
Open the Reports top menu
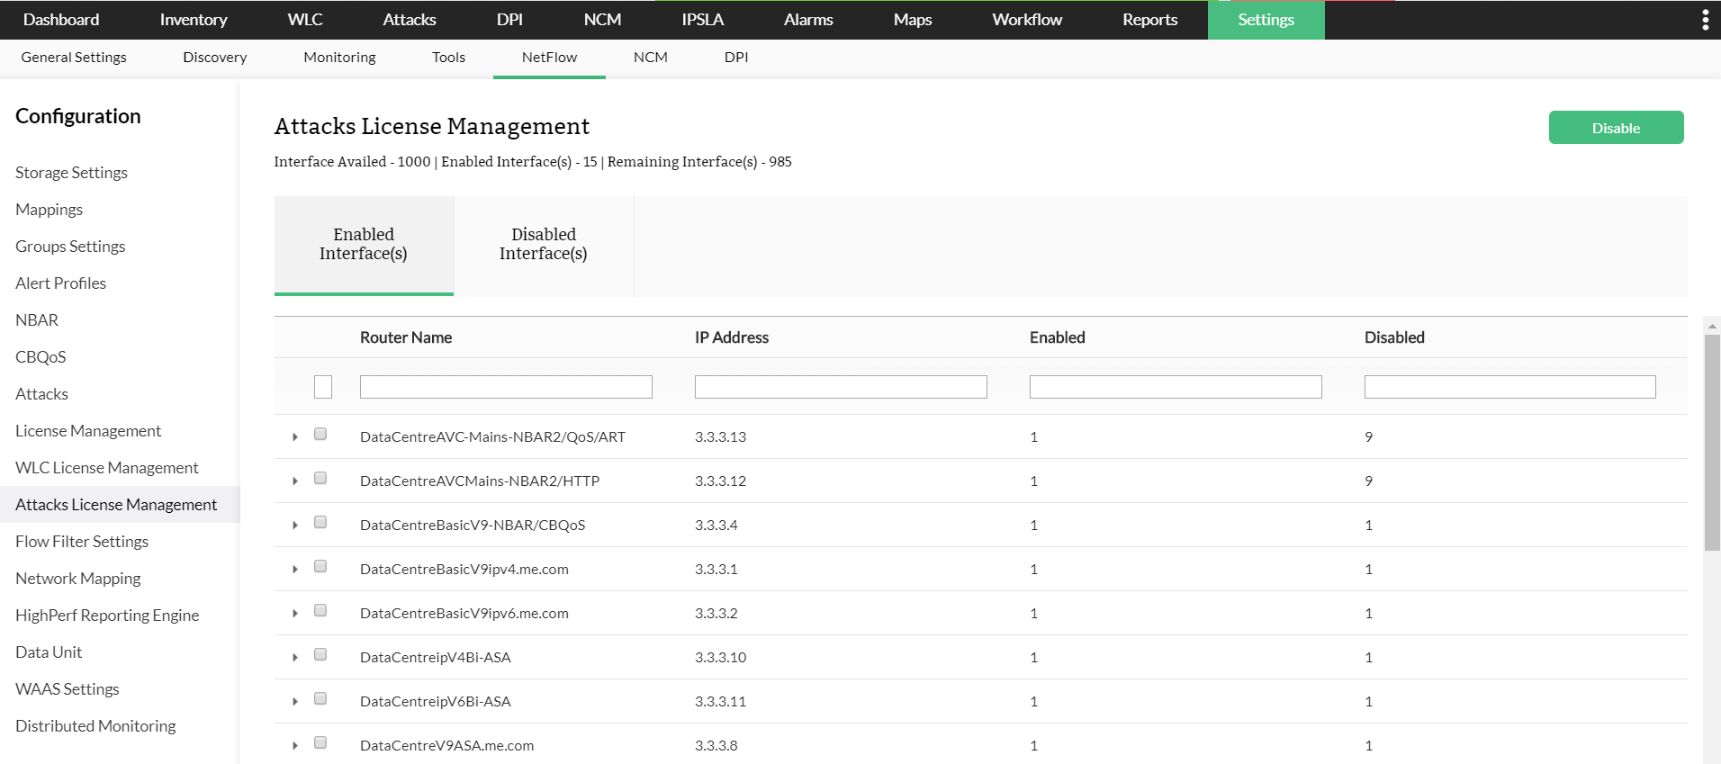pyautogui.click(x=1149, y=20)
